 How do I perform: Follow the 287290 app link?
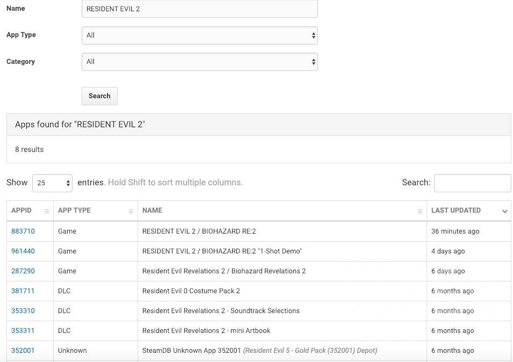tap(23, 271)
